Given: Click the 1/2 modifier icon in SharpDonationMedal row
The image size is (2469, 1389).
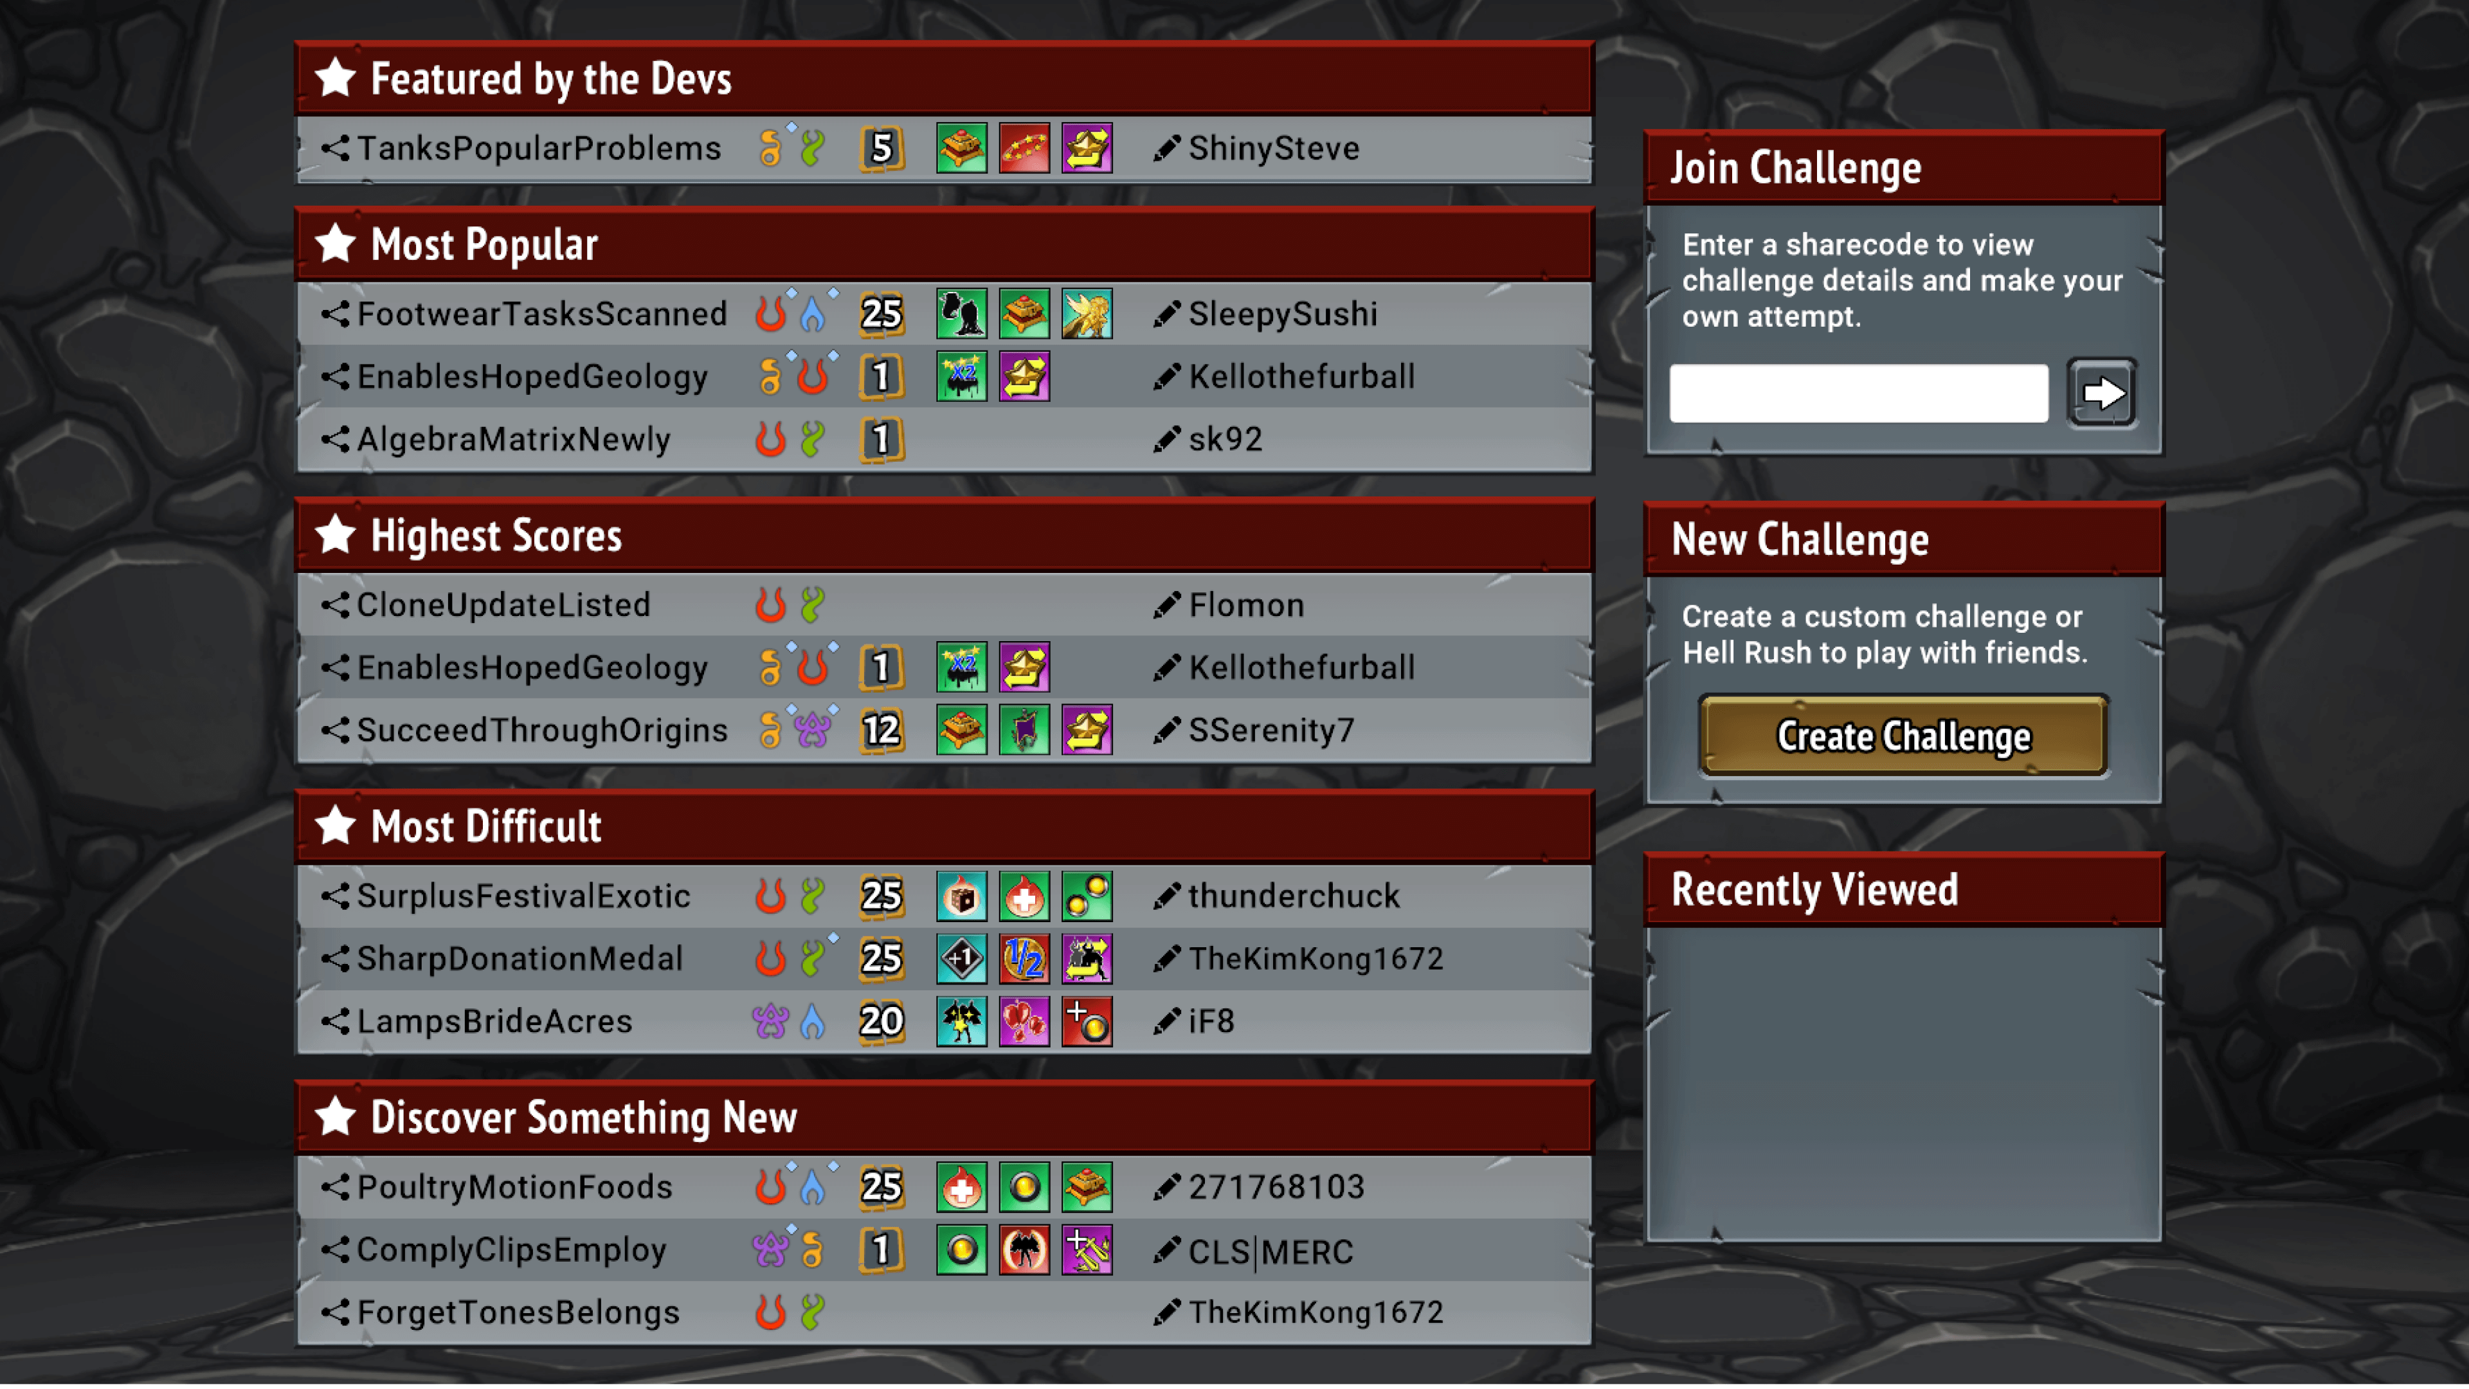Looking at the screenshot, I should [1024, 959].
